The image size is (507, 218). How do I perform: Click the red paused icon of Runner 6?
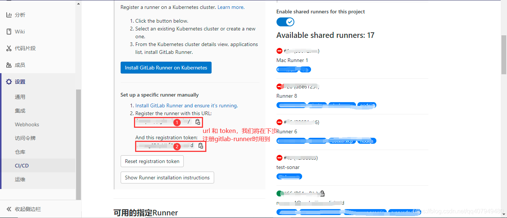(279, 122)
